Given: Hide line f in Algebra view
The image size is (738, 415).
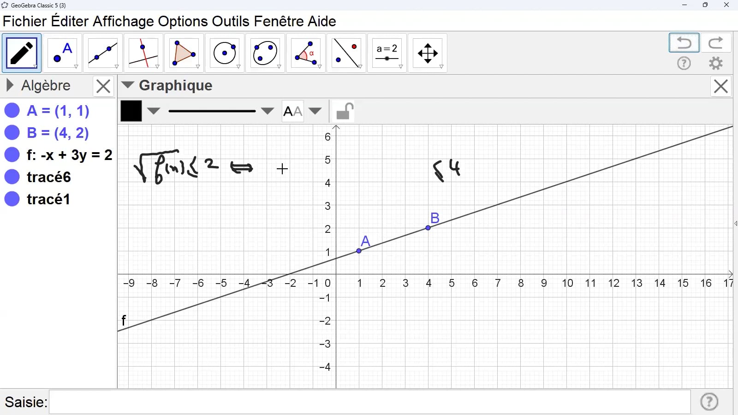Looking at the screenshot, I should [12, 155].
